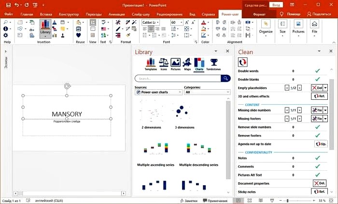Select the 3 dimensions chart thumbnail
The height and width of the screenshot is (204, 338).
[184, 115]
